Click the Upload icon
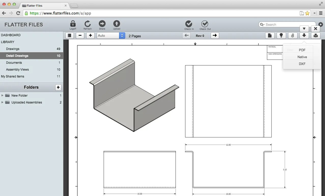The height and width of the screenshot is (196, 325). (117, 24)
